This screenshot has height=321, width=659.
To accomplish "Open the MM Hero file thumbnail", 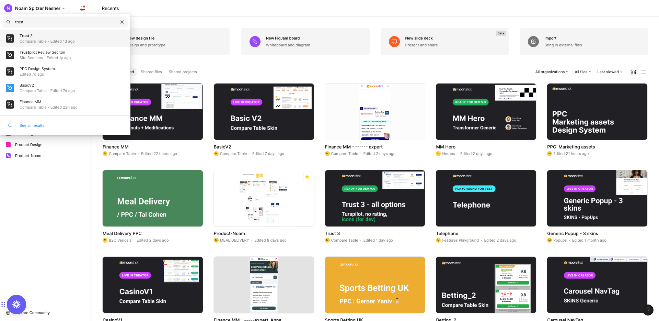I will click(486, 112).
